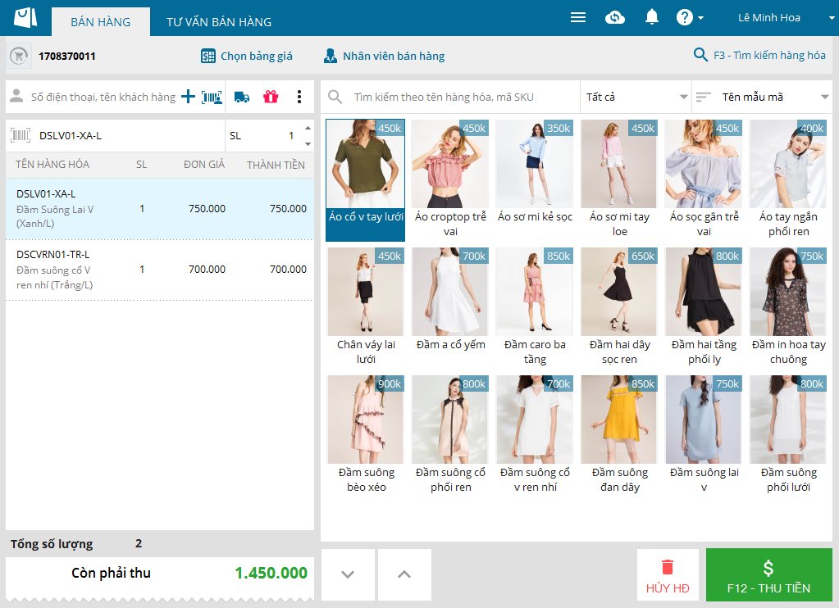Decrease quantity with the down stepper arrow

pyautogui.click(x=308, y=144)
